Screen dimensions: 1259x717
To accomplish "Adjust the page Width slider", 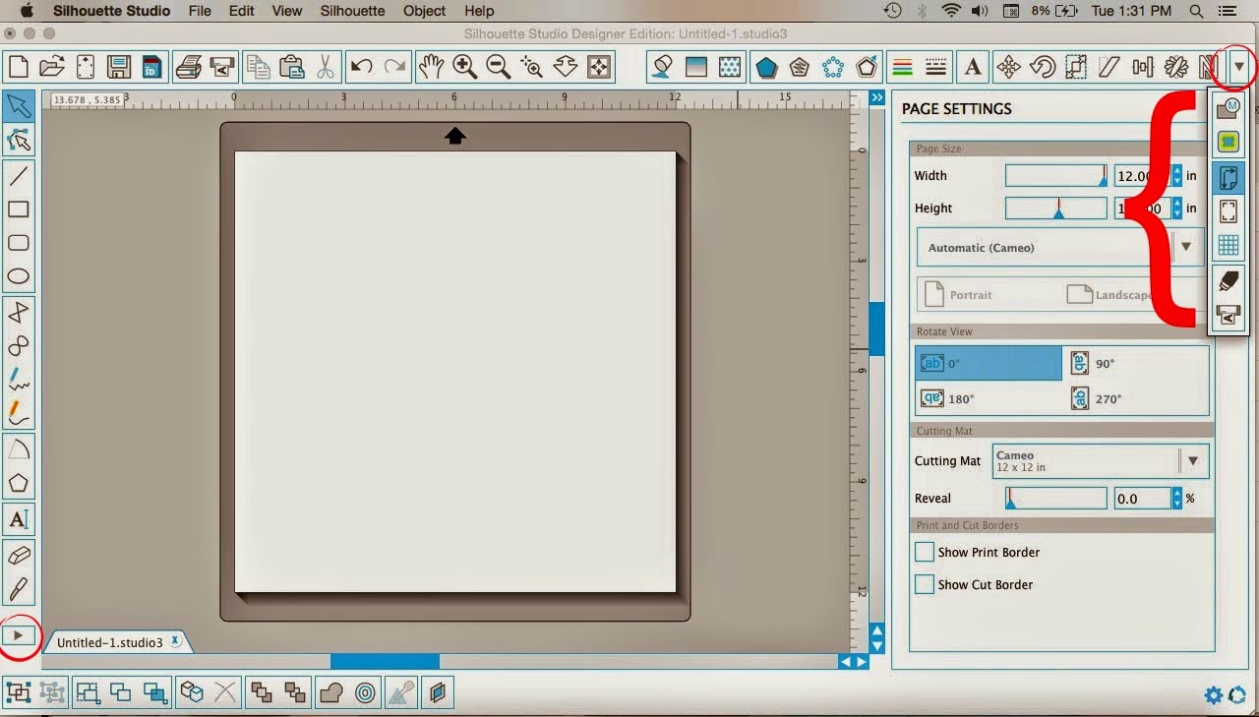I will pyautogui.click(x=1056, y=176).
